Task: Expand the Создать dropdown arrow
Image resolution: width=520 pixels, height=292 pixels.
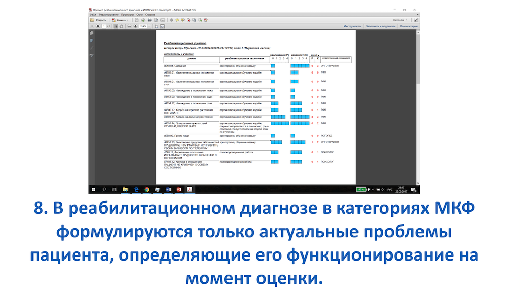Action: [127, 20]
